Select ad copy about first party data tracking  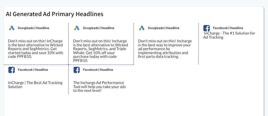click(165, 49)
